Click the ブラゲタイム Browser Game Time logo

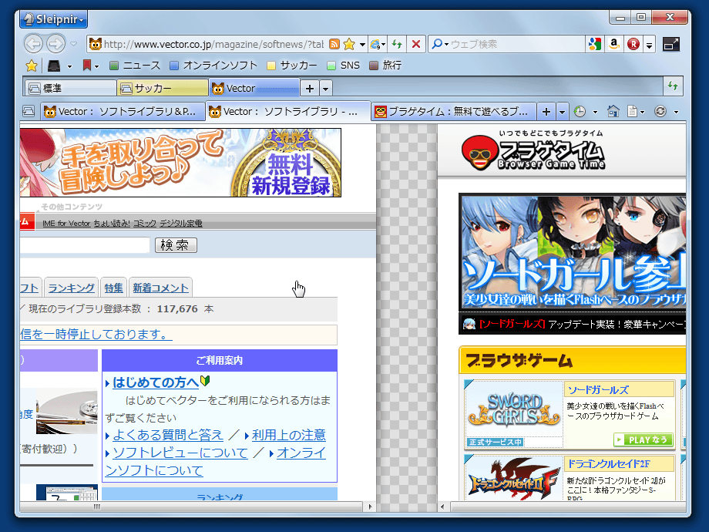click(533, 151)
